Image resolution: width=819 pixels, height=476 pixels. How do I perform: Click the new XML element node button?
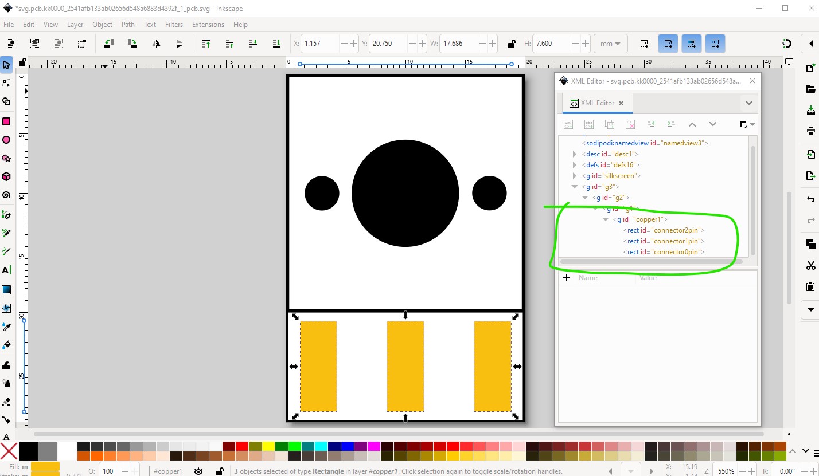(x=568, y=124)
